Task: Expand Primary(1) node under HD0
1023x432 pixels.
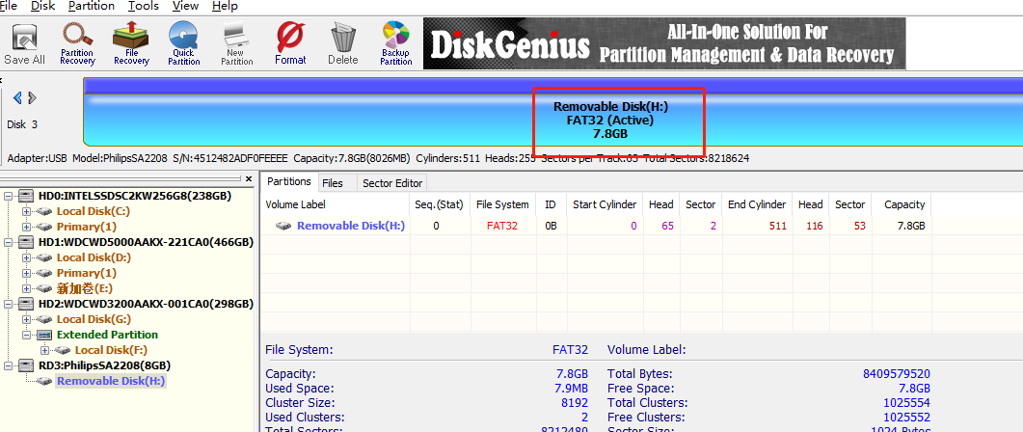Action: click(26, 228)
